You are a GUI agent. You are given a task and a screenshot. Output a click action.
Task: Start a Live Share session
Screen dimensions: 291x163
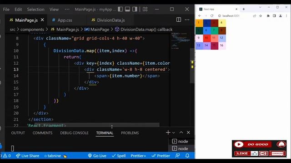[x=27, y=156]
